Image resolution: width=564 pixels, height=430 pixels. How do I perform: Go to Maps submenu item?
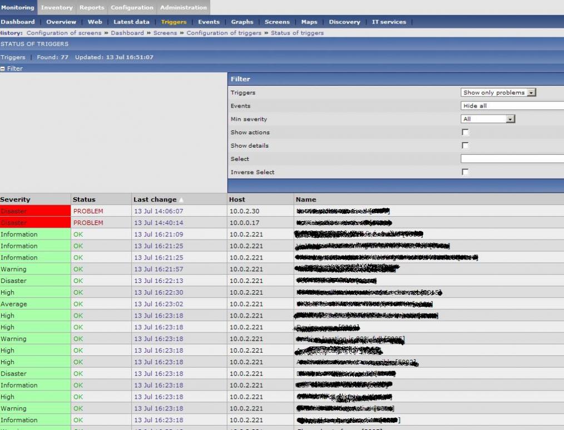click(309, 22)
